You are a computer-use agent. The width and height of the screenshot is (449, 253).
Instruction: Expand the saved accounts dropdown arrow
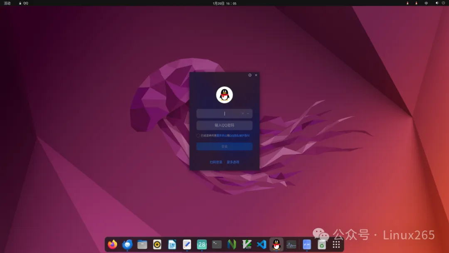pos(248,114)
